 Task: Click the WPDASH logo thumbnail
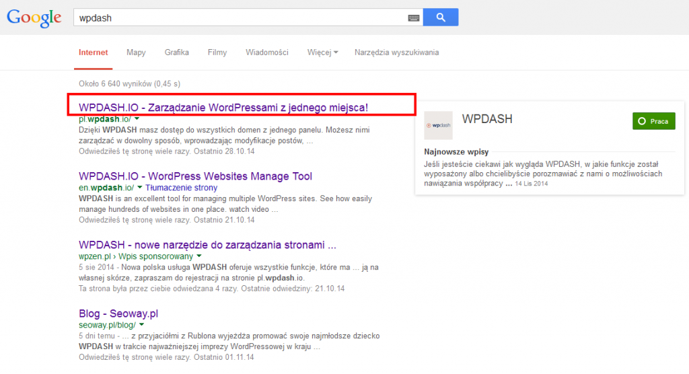click(x=438, y=125)
